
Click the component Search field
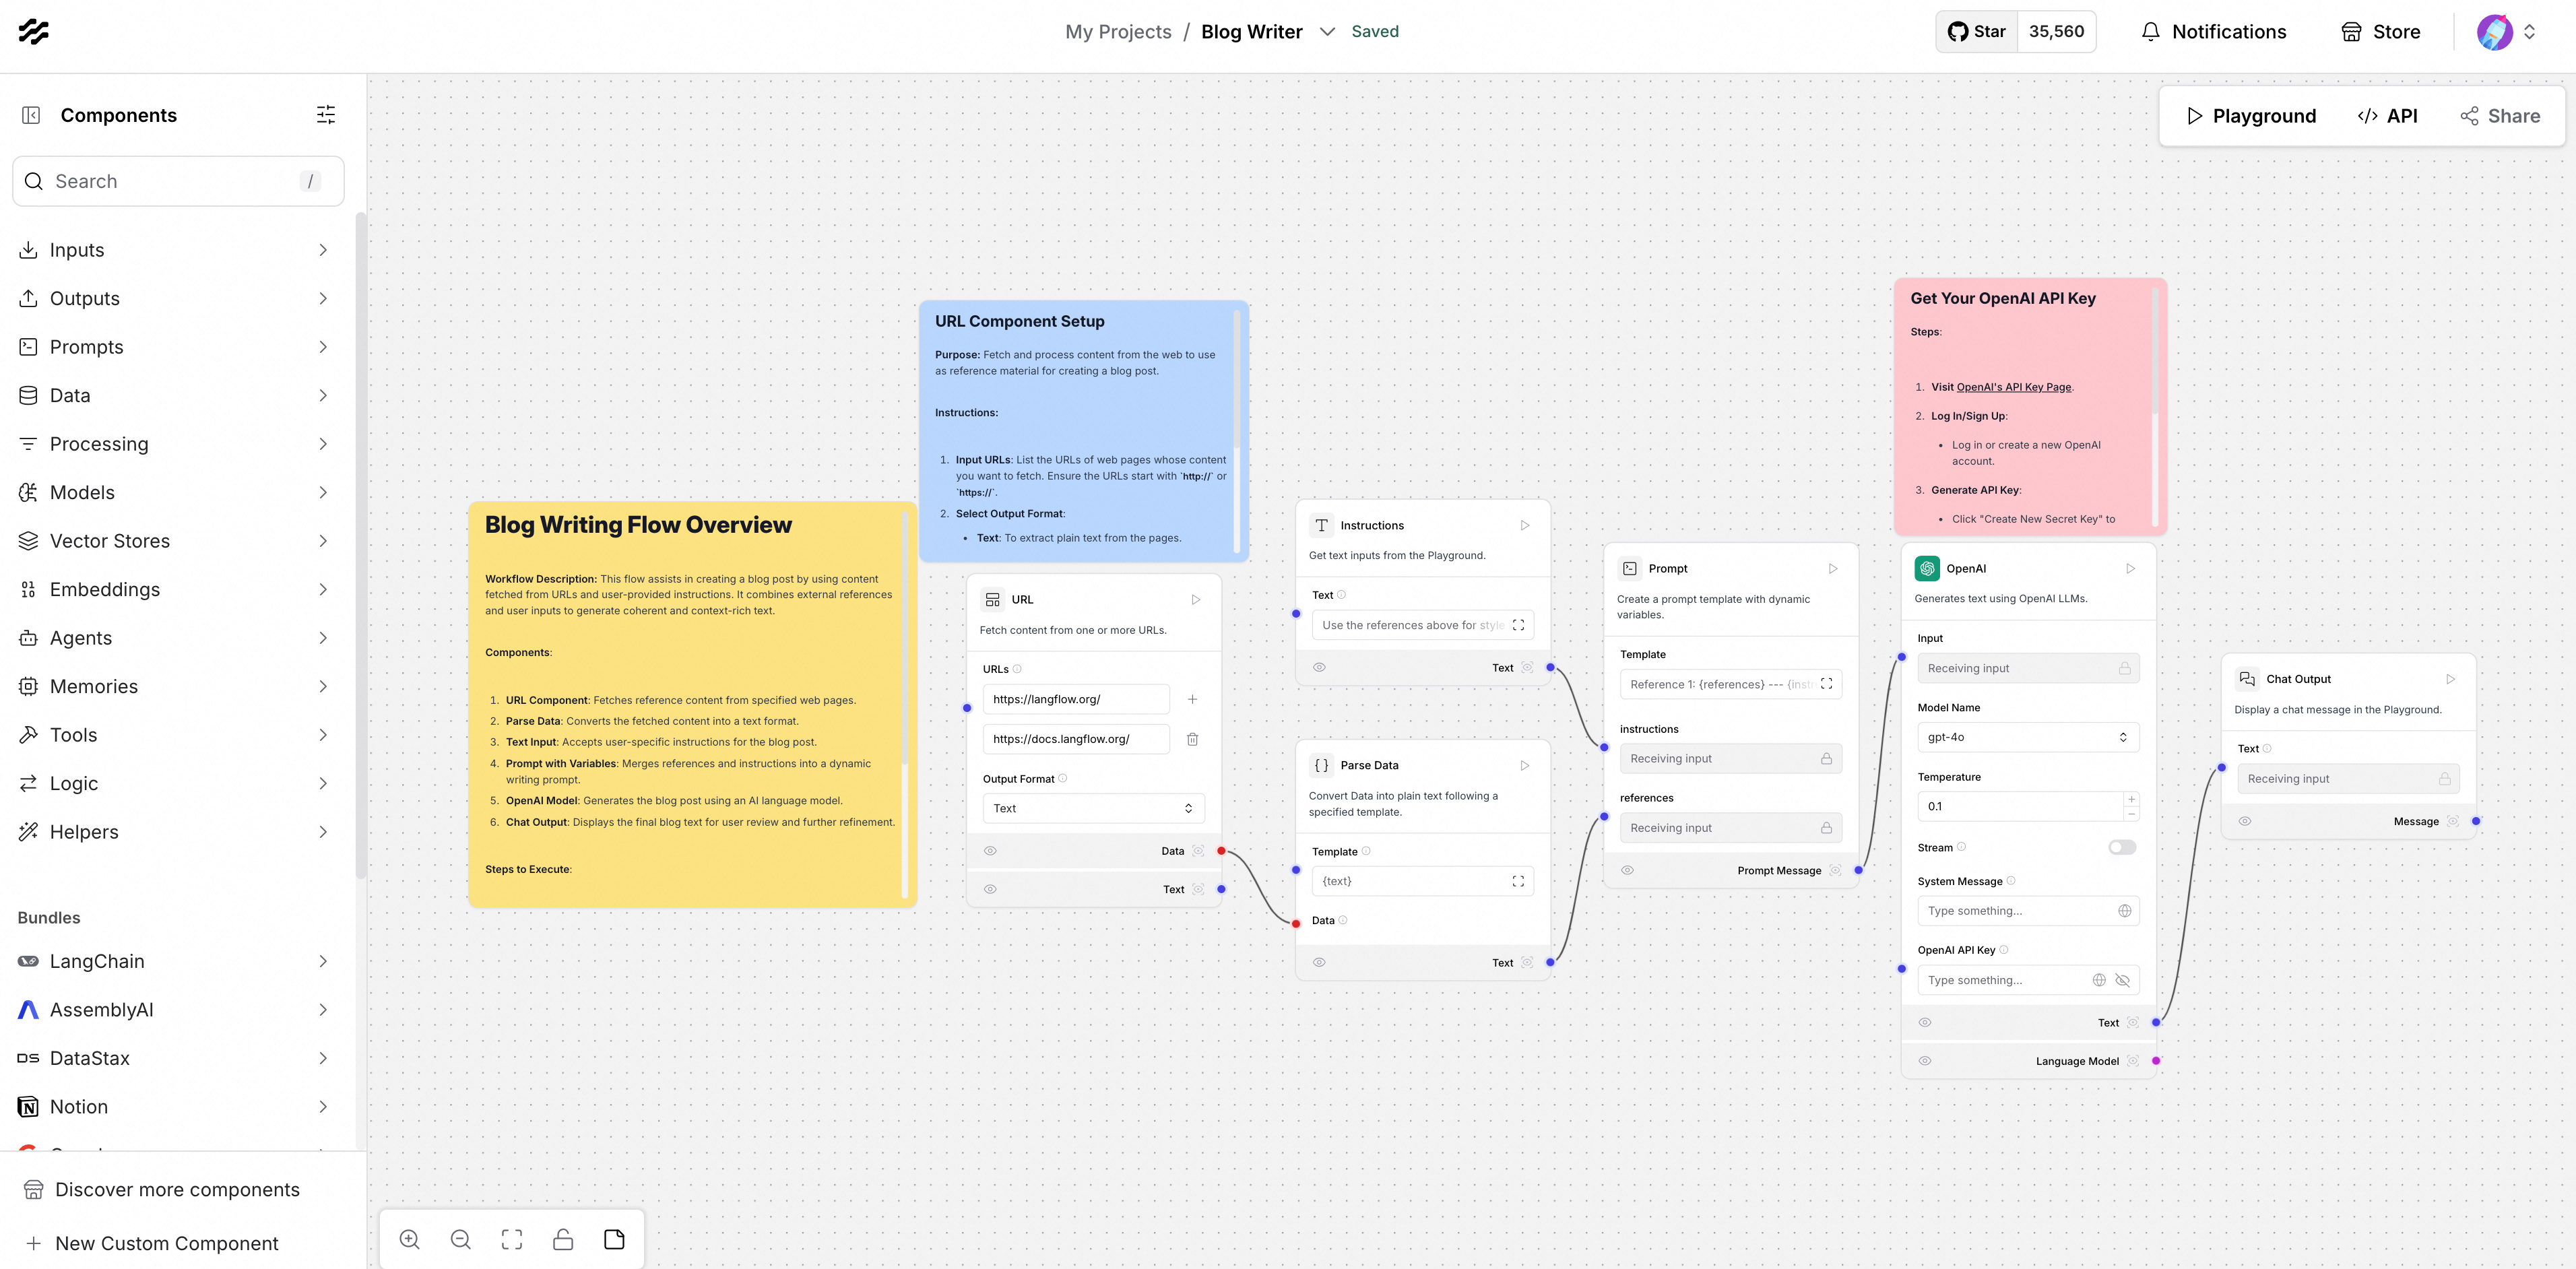pyautogui.click(x=178, y=181)
